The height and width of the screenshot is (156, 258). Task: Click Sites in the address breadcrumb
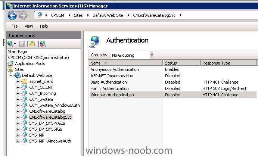coord(78,15)
